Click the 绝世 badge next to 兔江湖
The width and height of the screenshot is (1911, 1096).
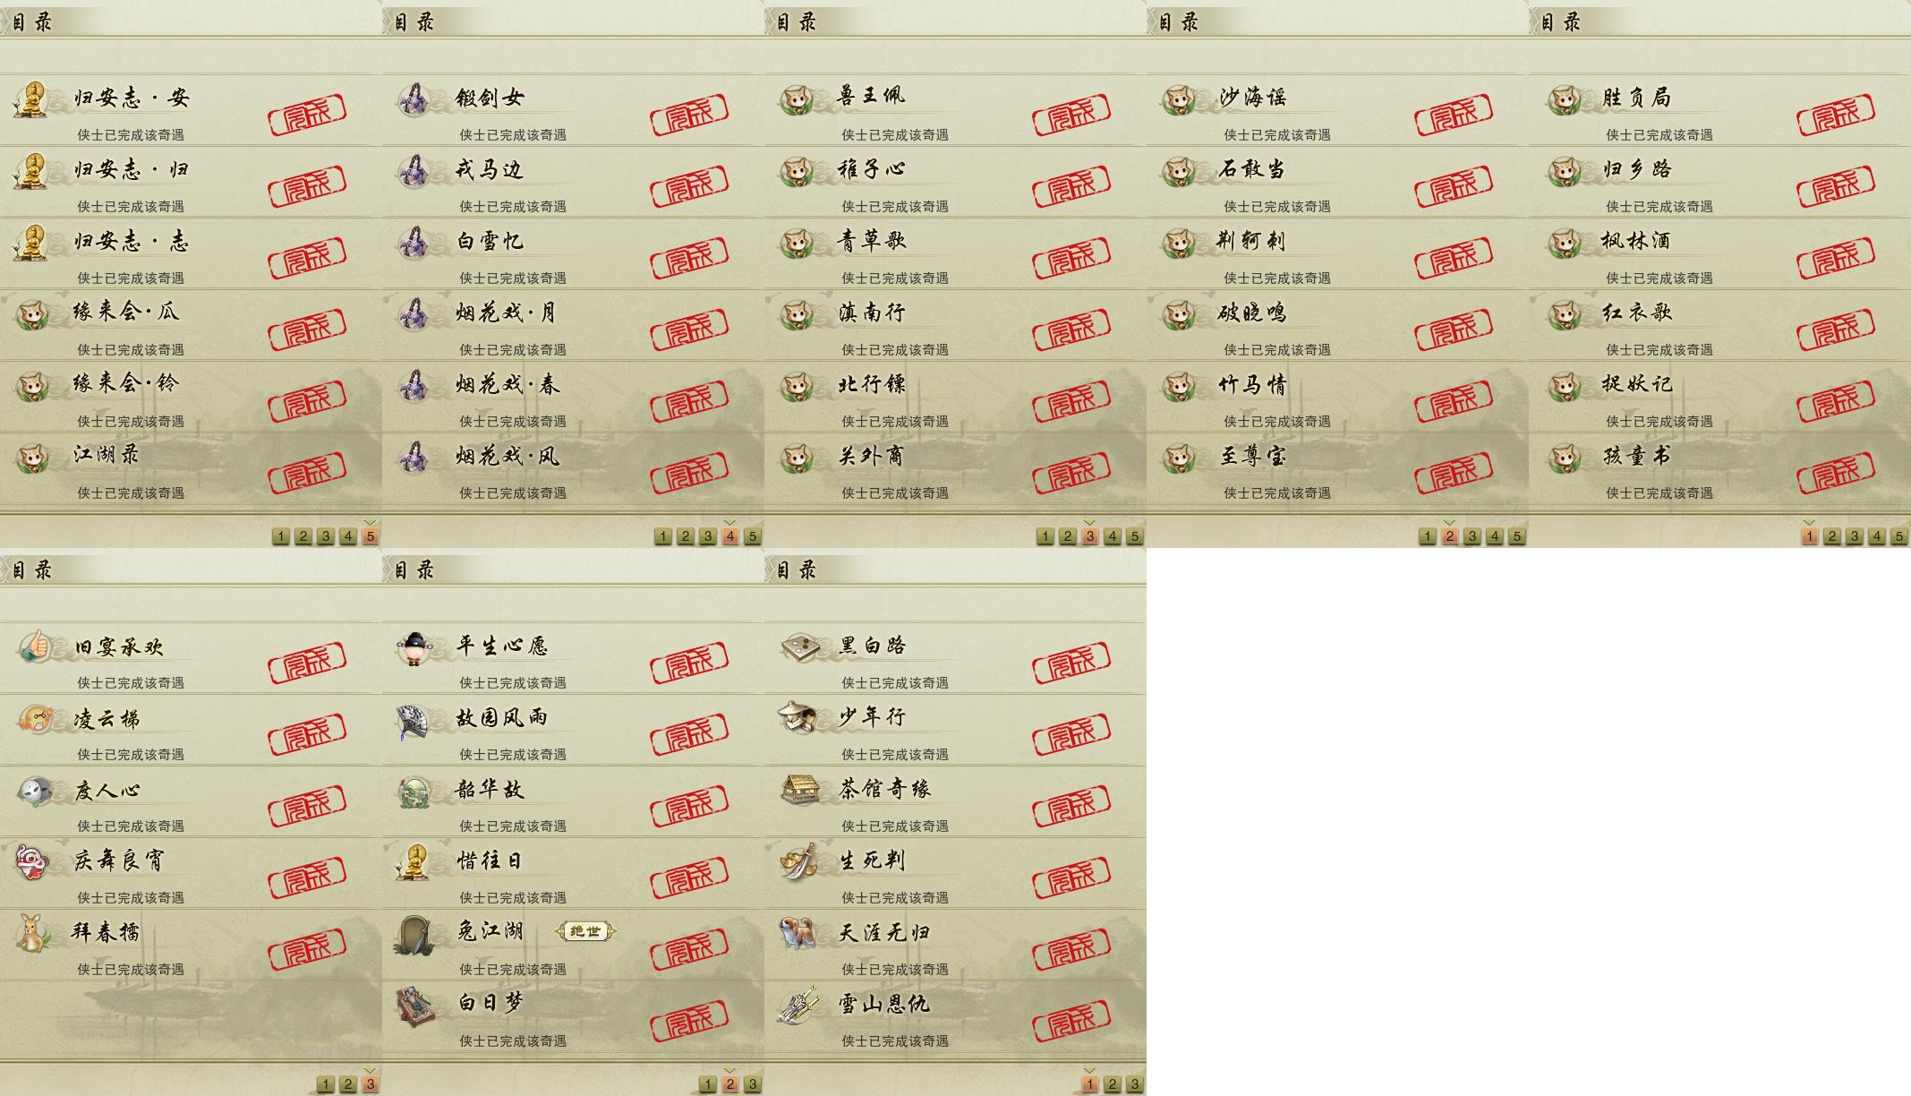click(585, 931)
